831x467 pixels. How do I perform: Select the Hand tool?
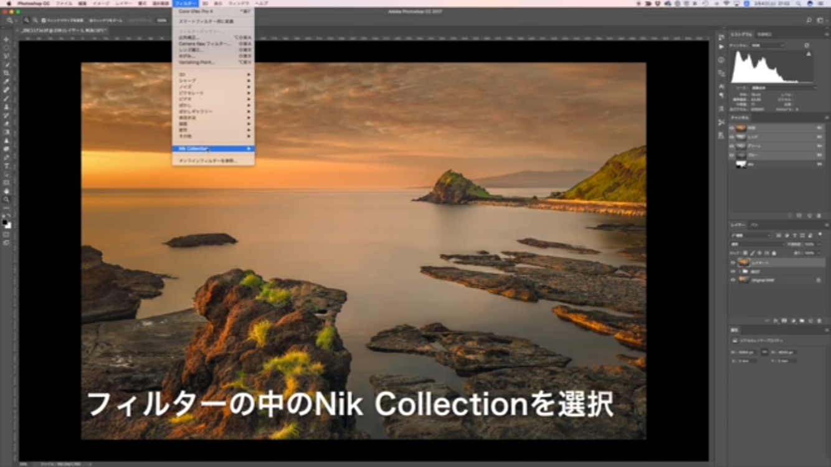[6, 191]
